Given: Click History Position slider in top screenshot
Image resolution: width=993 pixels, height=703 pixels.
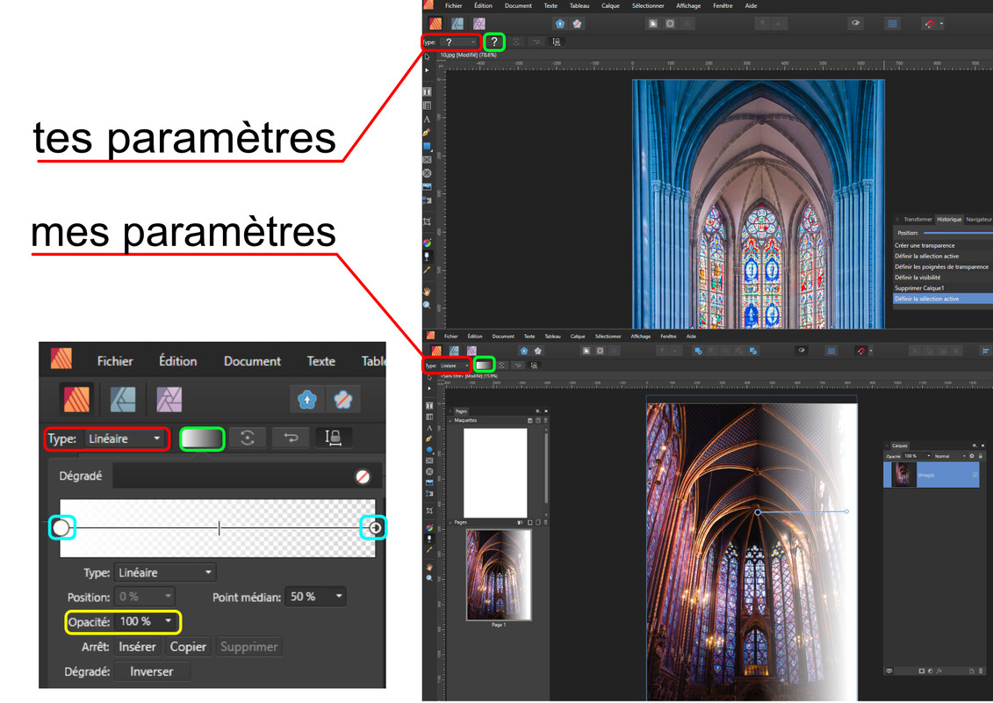Looking at the screenshot, I should pyautogui.click(x=958, y=233).
